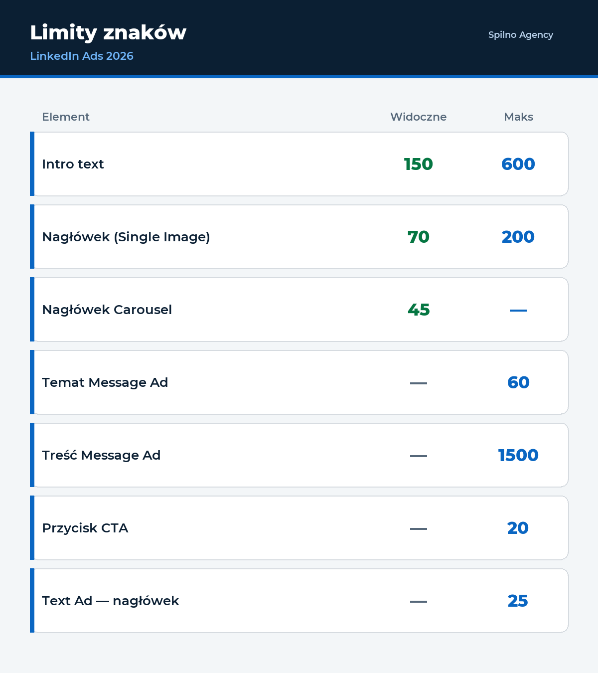This screenshot has width=598, height=673.
Task: Select the Nagłówek Carousel row label
Action: click(x=107, y=310)
